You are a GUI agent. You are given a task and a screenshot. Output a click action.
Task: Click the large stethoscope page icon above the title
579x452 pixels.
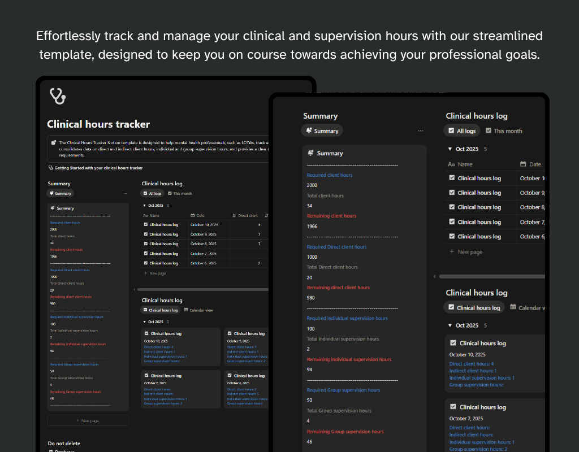coord(58,97)
